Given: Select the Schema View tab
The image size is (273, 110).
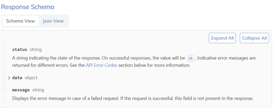Looking at the screenshot, I should click(x=21, y=21).
